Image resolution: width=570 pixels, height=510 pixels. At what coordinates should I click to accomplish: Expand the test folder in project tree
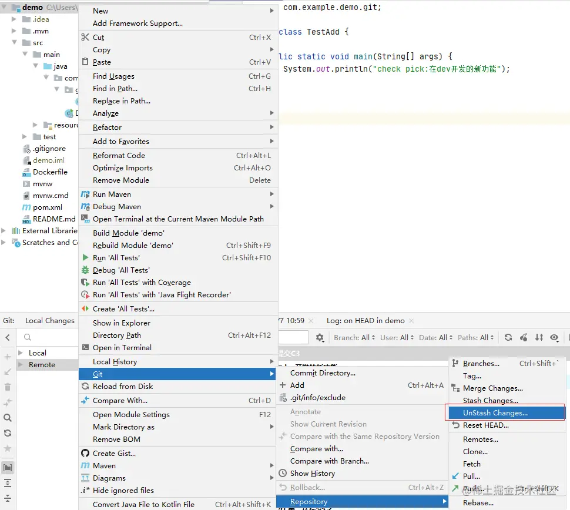click(x=24, y=137)
